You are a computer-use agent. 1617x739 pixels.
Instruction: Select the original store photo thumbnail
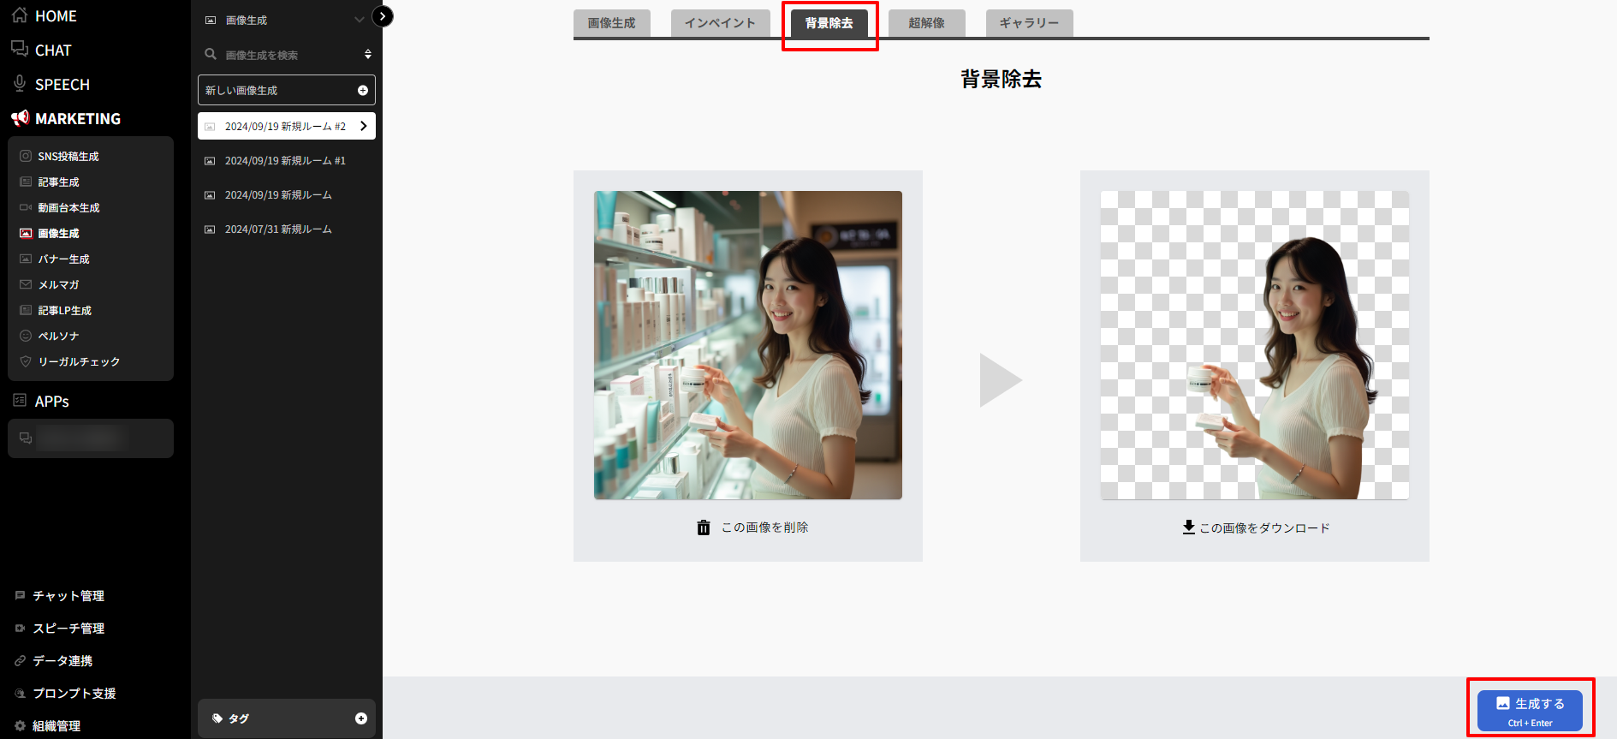pos(747,345)
